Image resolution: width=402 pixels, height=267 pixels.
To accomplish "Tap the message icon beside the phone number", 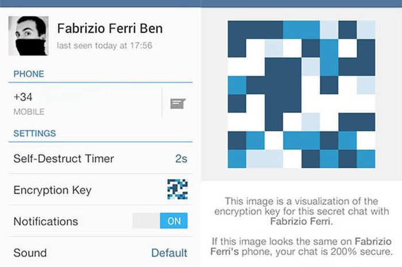I will pos(178,103).
